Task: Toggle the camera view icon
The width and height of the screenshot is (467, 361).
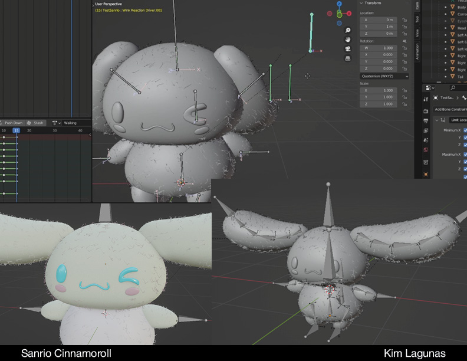Action: [x=347, y=49]
